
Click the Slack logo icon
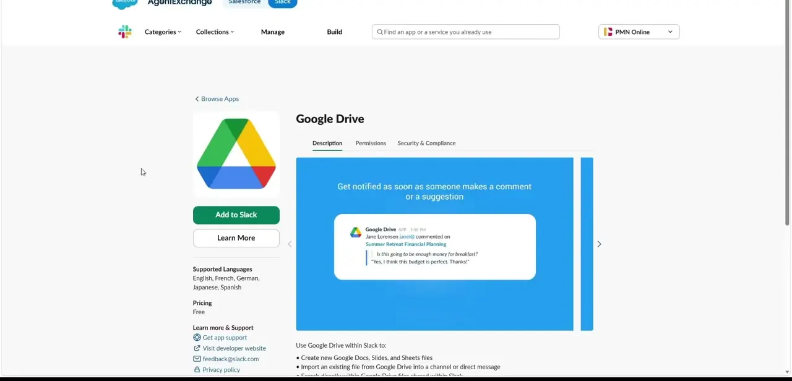(125, 32)
